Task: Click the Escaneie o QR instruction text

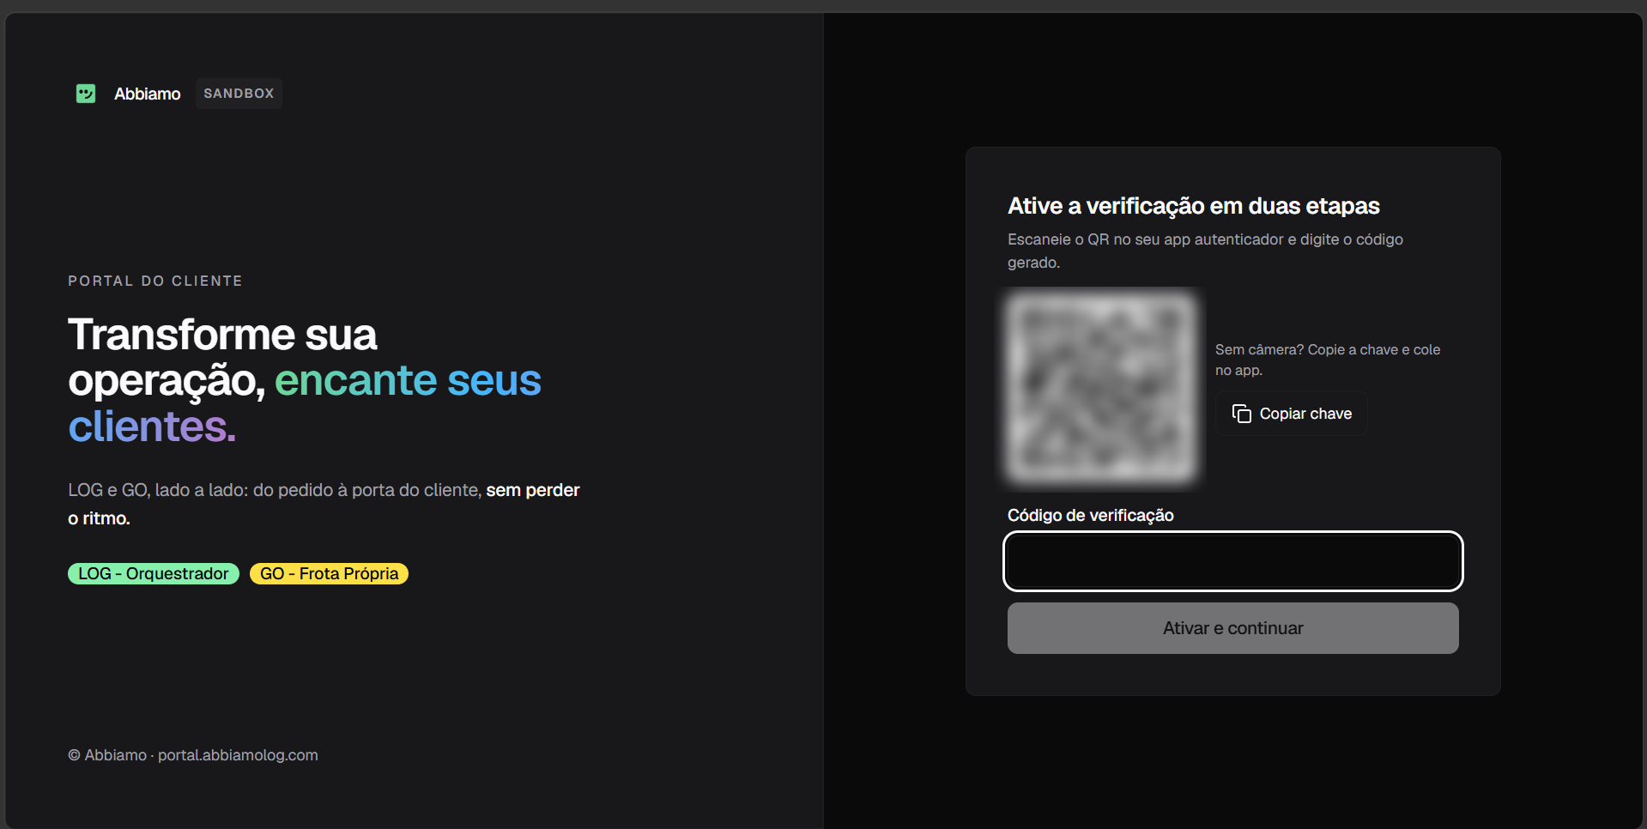Action: [1205, 251]
